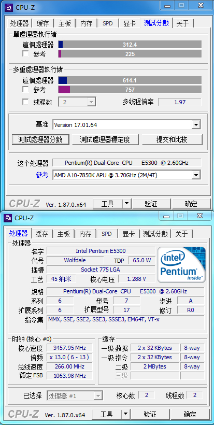Click 測試處理器分數 button
The height and width of the screenshot is (425, 214).
click(x=40, y=139)
